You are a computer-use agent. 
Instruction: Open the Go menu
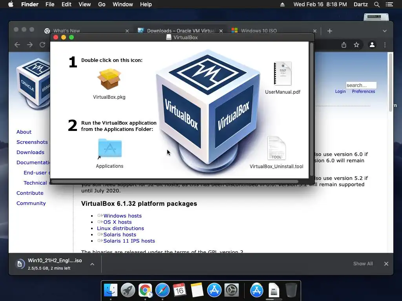102,4
